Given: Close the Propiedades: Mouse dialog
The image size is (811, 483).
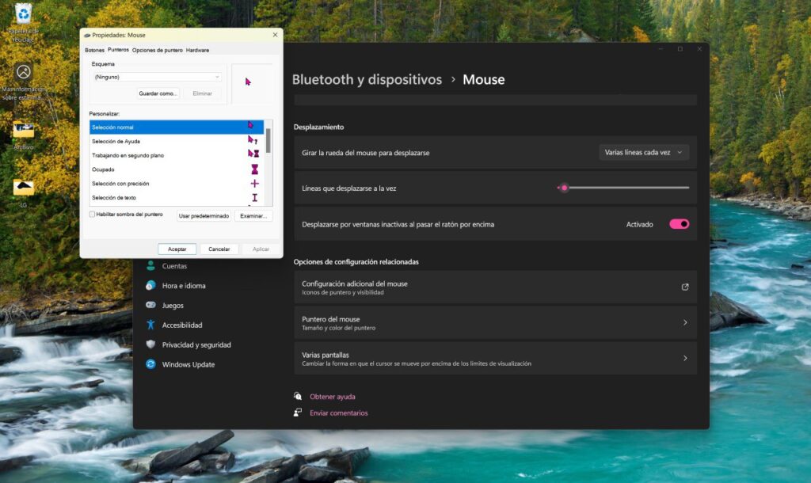Looking at the screenshot, I should (275, 35).
